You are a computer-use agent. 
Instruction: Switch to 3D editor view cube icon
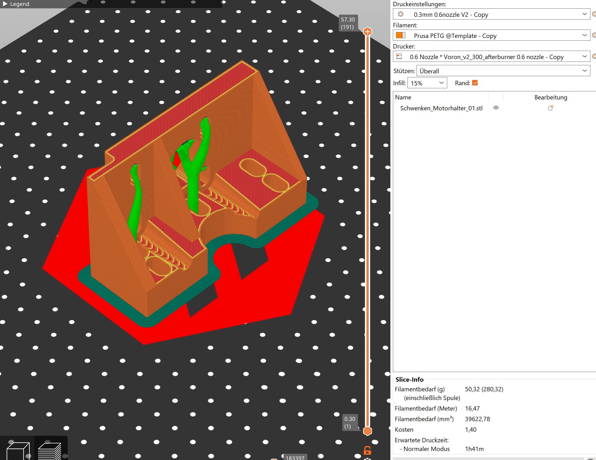[x=18, y=451]
